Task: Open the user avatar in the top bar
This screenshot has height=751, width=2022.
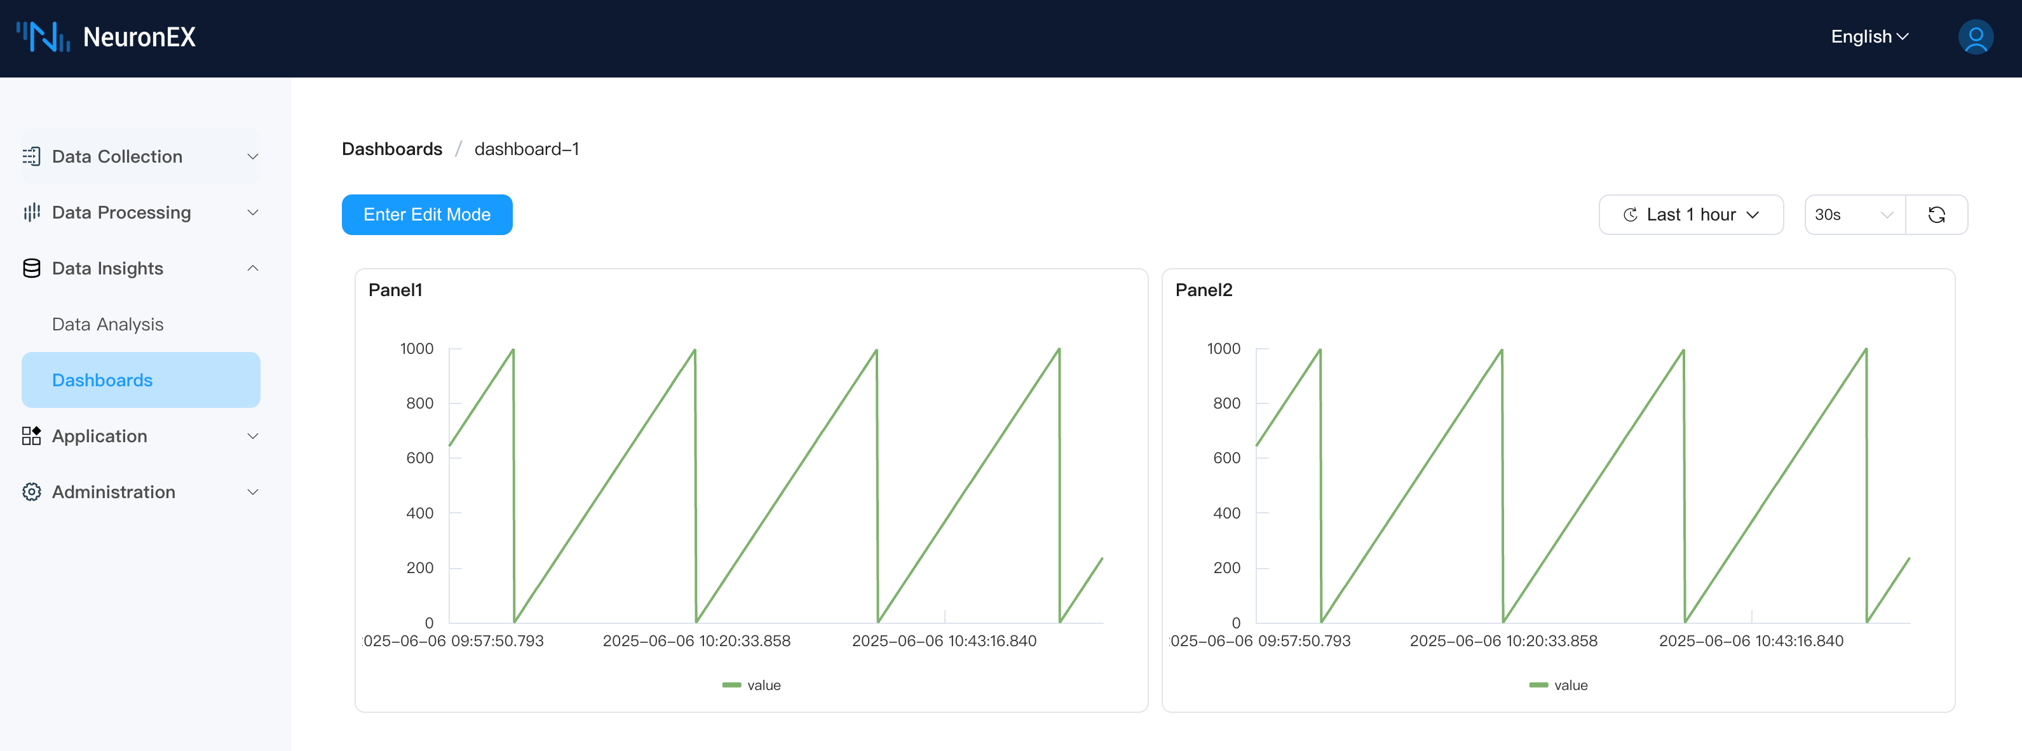Action: [x=1976, y=36]
